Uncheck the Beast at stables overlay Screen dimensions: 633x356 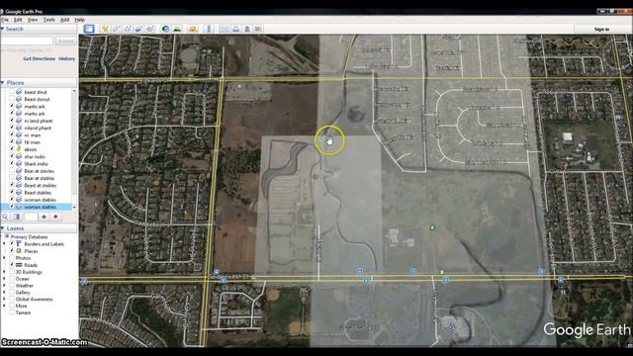(x=12, y=185)
